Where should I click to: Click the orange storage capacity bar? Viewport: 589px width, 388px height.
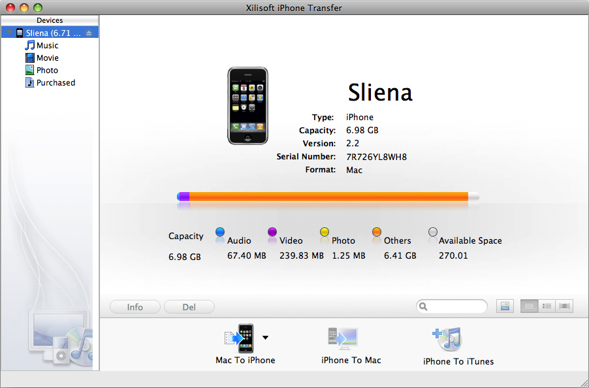pos(326,197)
